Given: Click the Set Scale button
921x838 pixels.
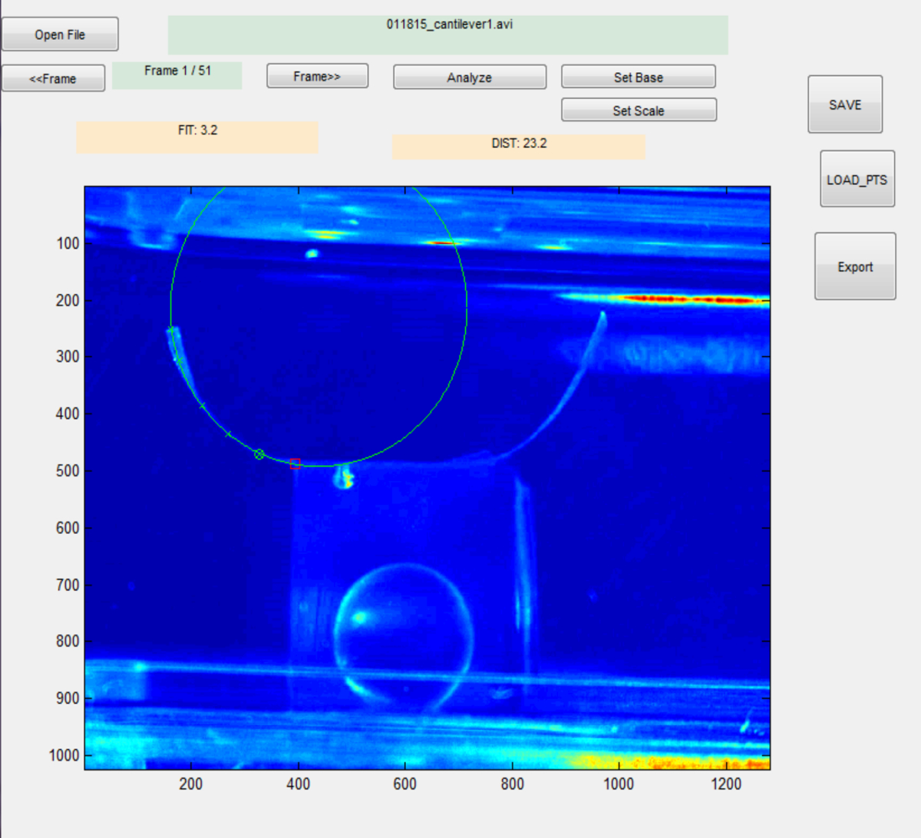Looking at the screenshot, I should point(638,111).
